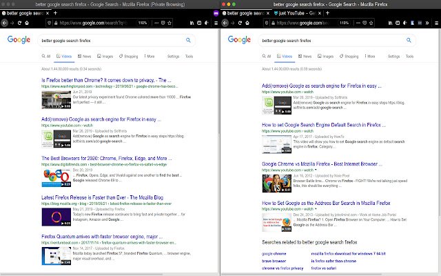The height and width of the screenshot is (276, 441).
Task: Save to Pocket icon in private window
Action: pyautogui.click(x=163, y=23)
